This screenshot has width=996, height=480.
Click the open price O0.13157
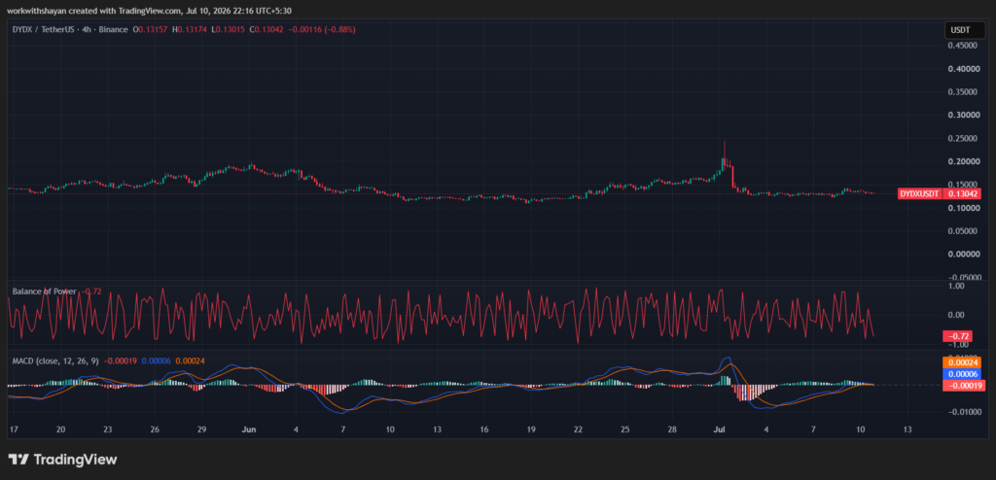pos(150,29)
